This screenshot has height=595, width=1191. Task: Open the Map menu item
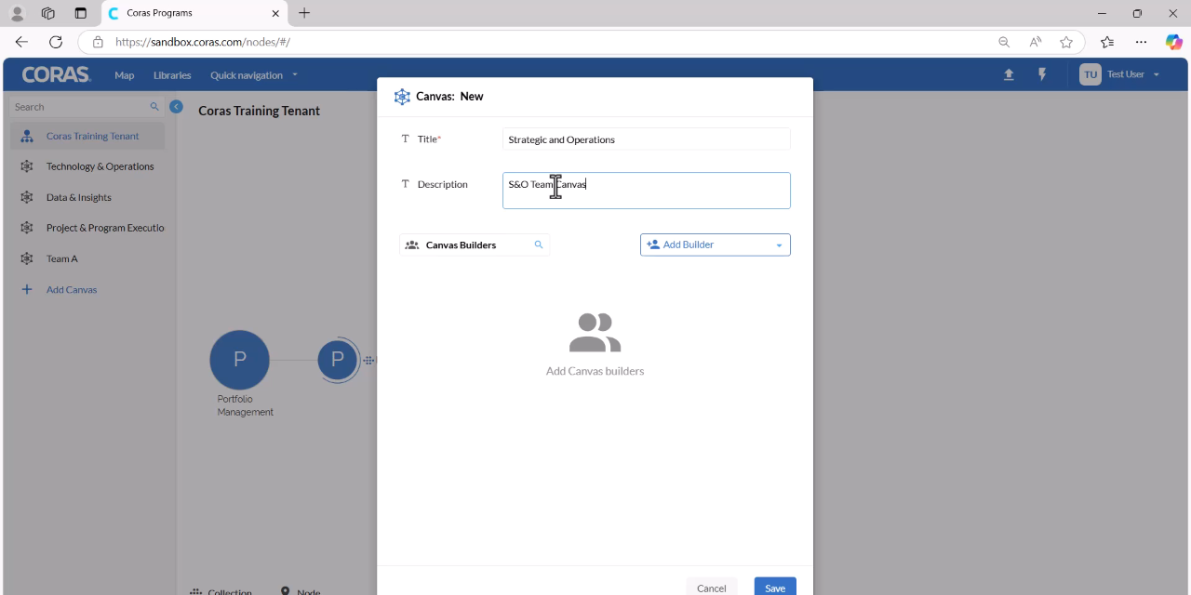pyautogui.click(x=125, y=75)
